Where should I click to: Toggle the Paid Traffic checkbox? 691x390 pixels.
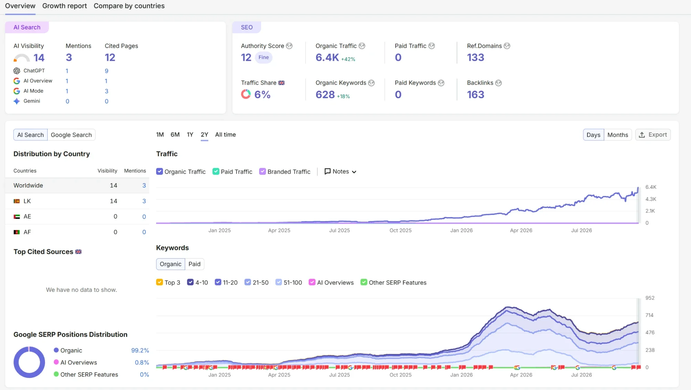point(216,171)
